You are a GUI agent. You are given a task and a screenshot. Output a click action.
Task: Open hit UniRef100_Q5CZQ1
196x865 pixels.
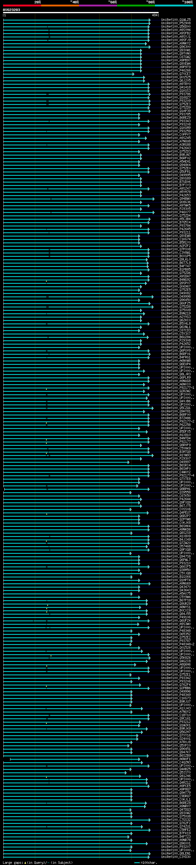click(x=176, y=408)
